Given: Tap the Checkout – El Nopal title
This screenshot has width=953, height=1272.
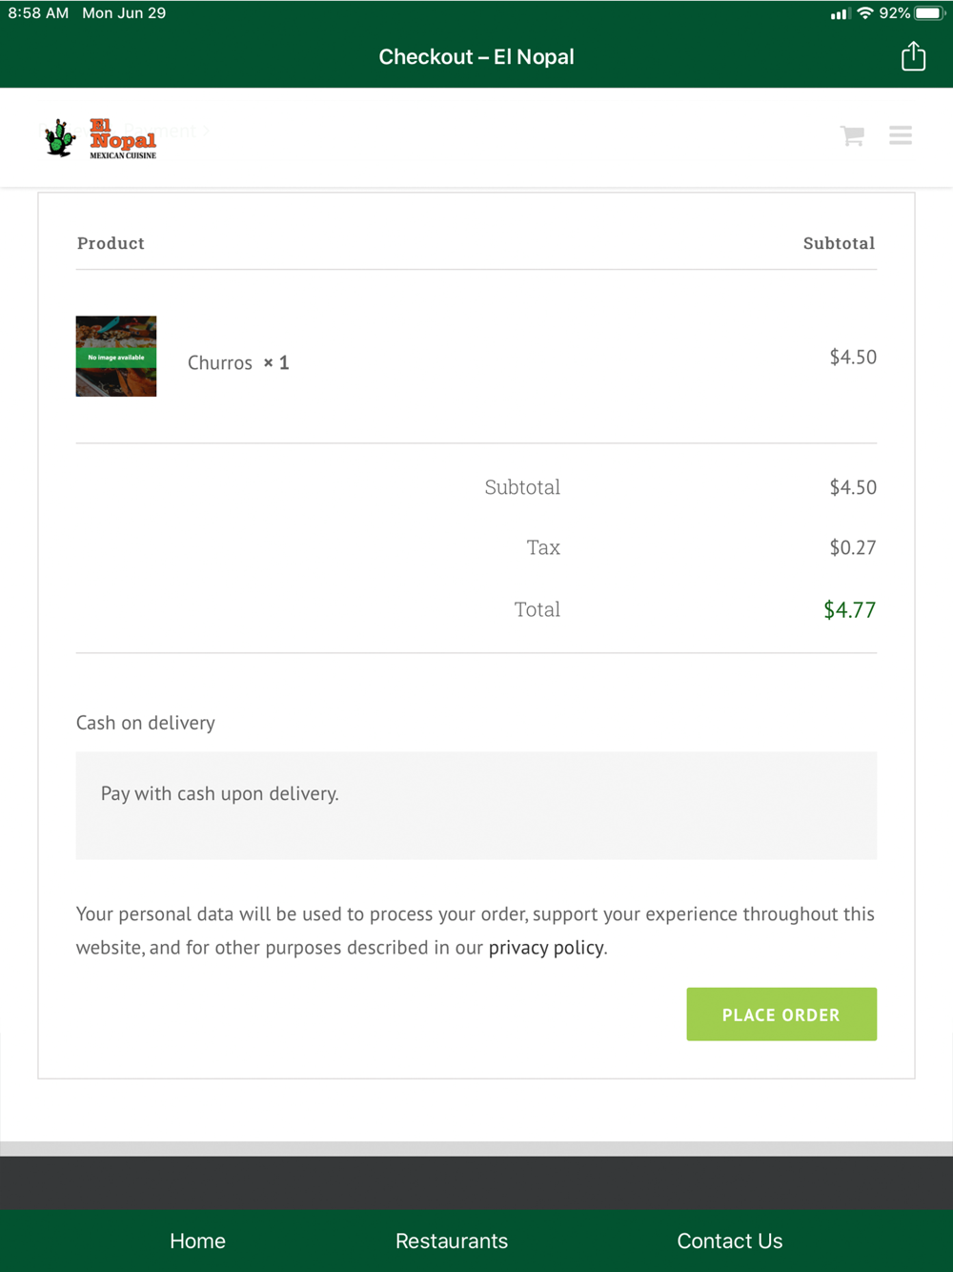Looking at the screenshot, I should tap(476, 57).
